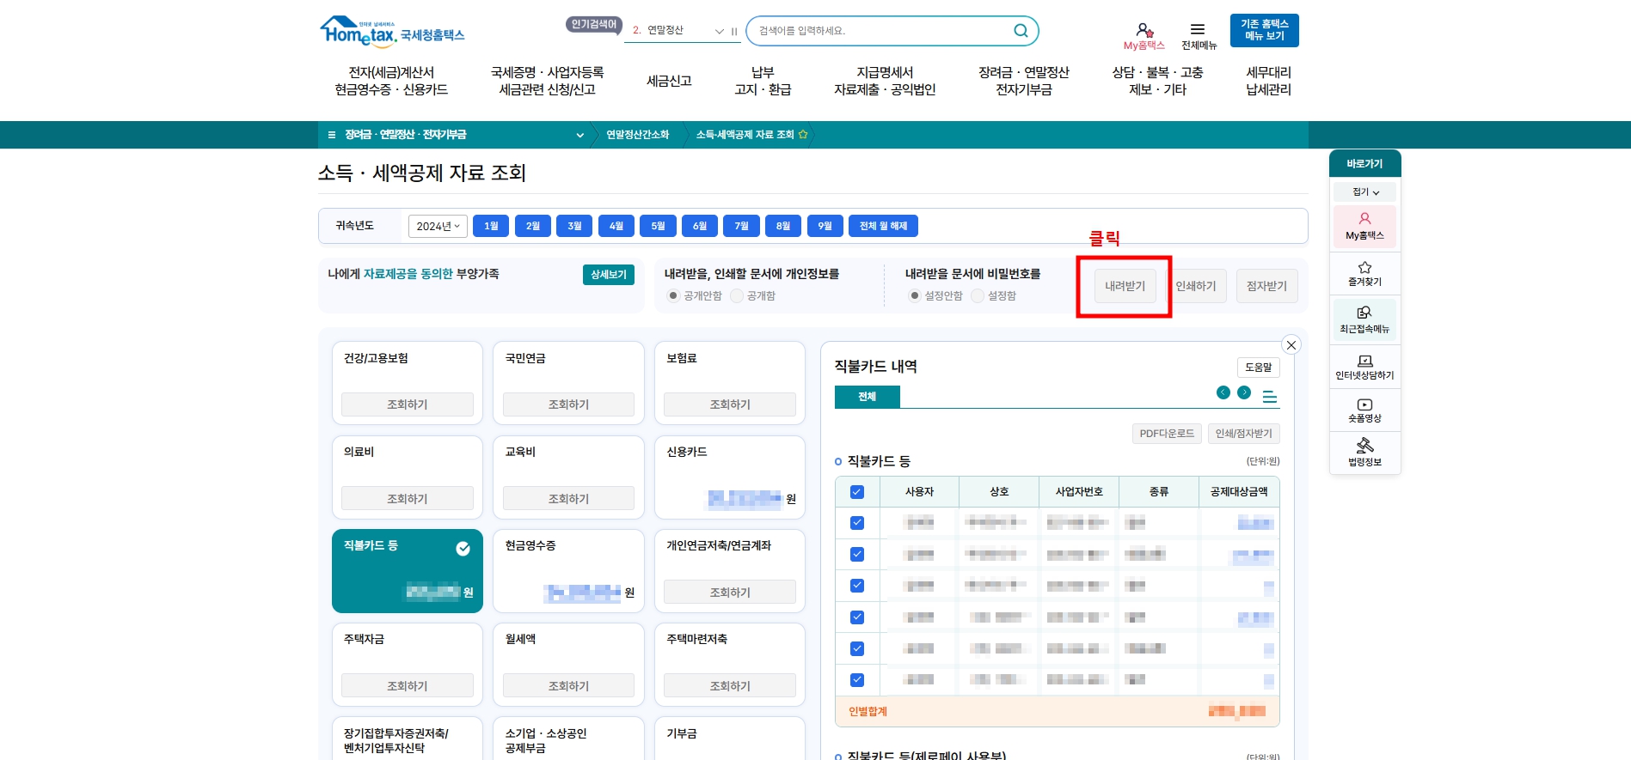Open tab list menu icon in panel
1631x760 pixels.
[x=1270, y=396]
